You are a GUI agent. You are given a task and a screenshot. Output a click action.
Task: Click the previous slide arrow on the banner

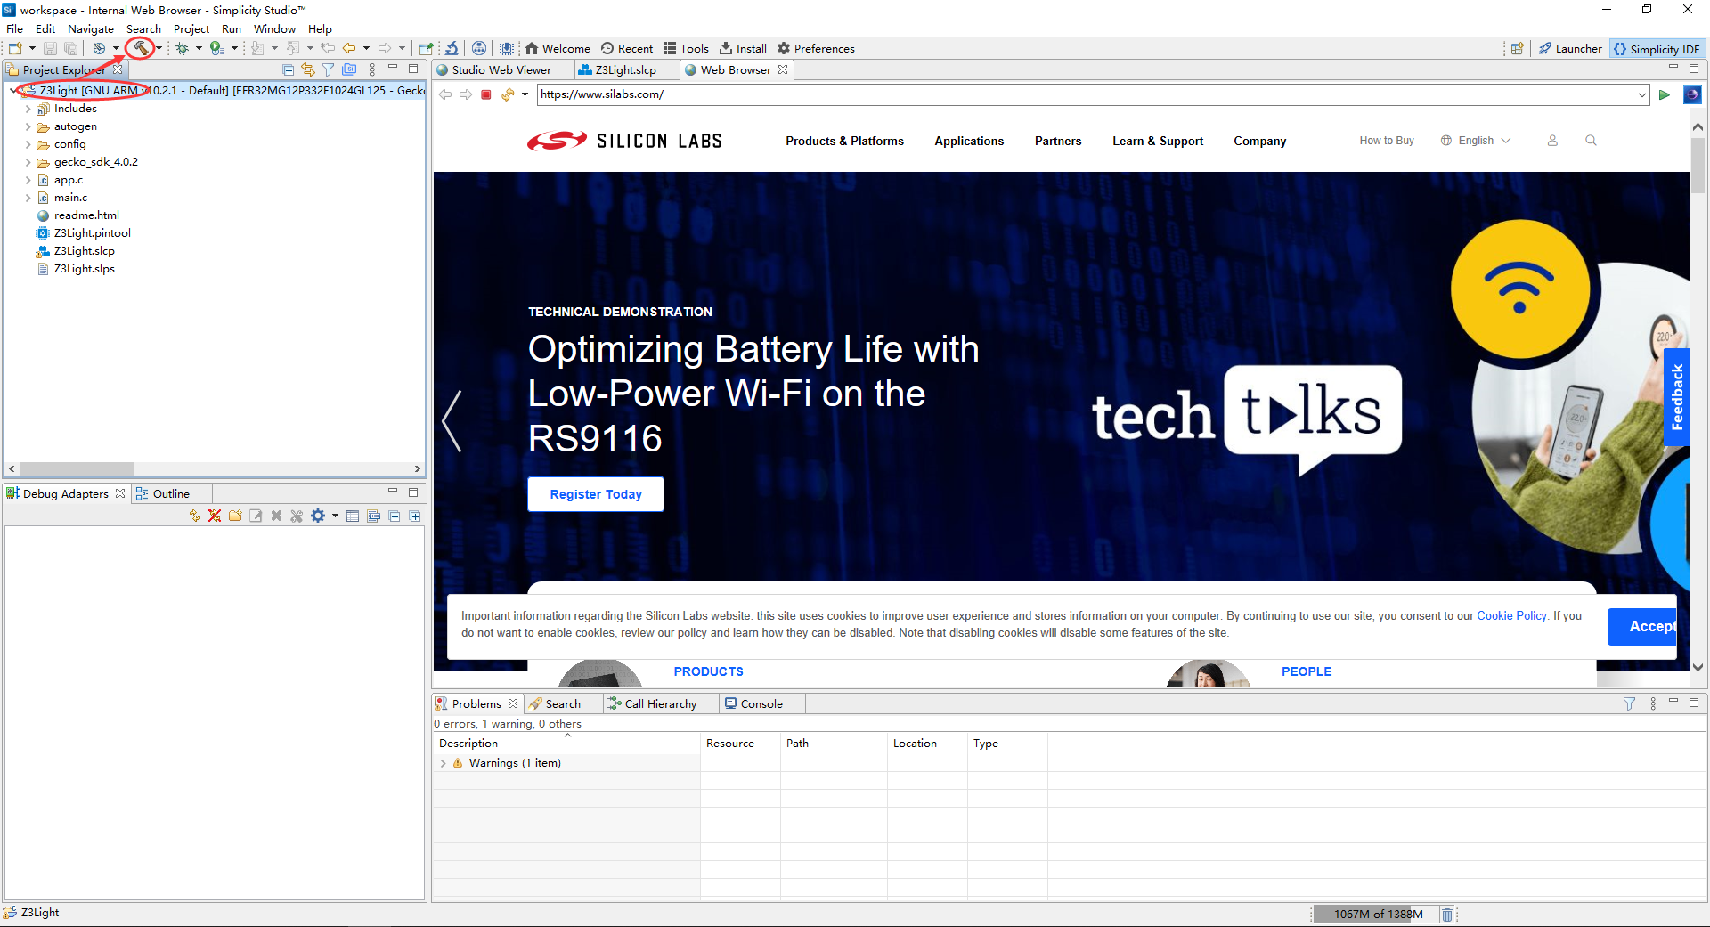[452, 421]
